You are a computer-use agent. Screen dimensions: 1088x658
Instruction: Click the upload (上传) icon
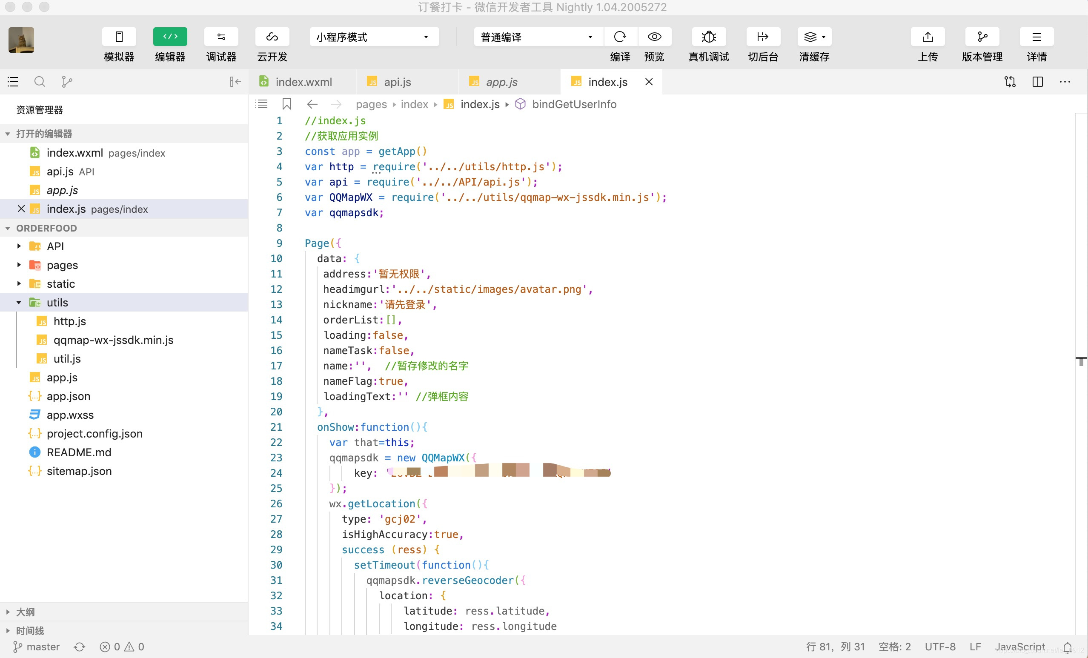(928, 37)
